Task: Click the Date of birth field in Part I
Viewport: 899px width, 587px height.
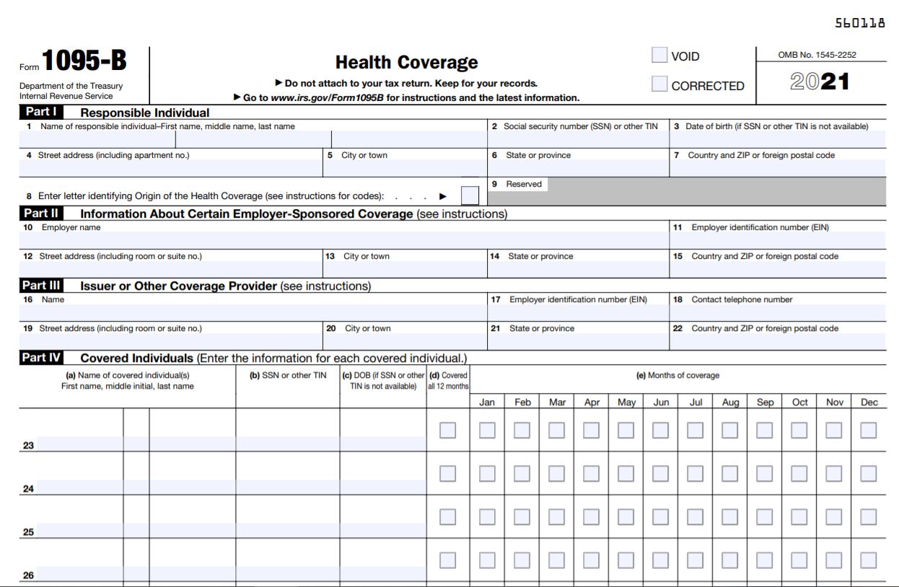Action: tap(778, 139)
